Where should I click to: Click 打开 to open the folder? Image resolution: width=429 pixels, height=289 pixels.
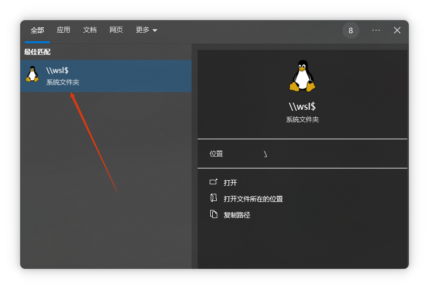230,183
